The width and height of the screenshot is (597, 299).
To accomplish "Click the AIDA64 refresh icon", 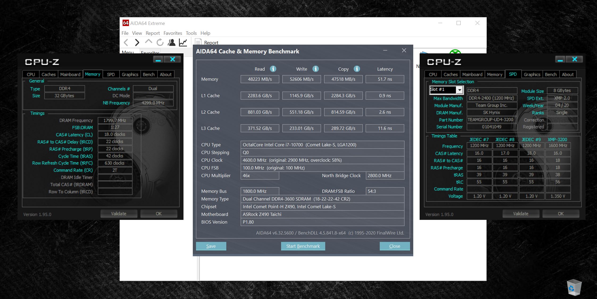I will click(160, 42).
